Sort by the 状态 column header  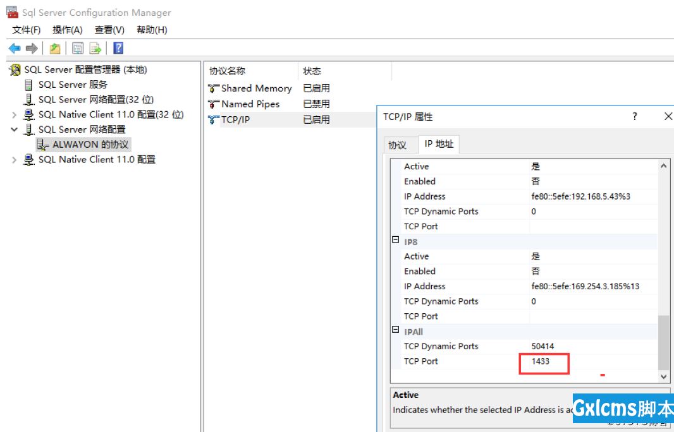345,71
